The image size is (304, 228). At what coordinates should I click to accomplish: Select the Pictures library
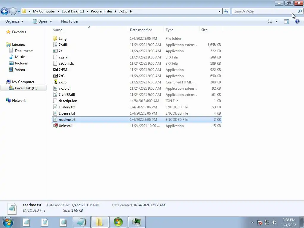[21, 63]
